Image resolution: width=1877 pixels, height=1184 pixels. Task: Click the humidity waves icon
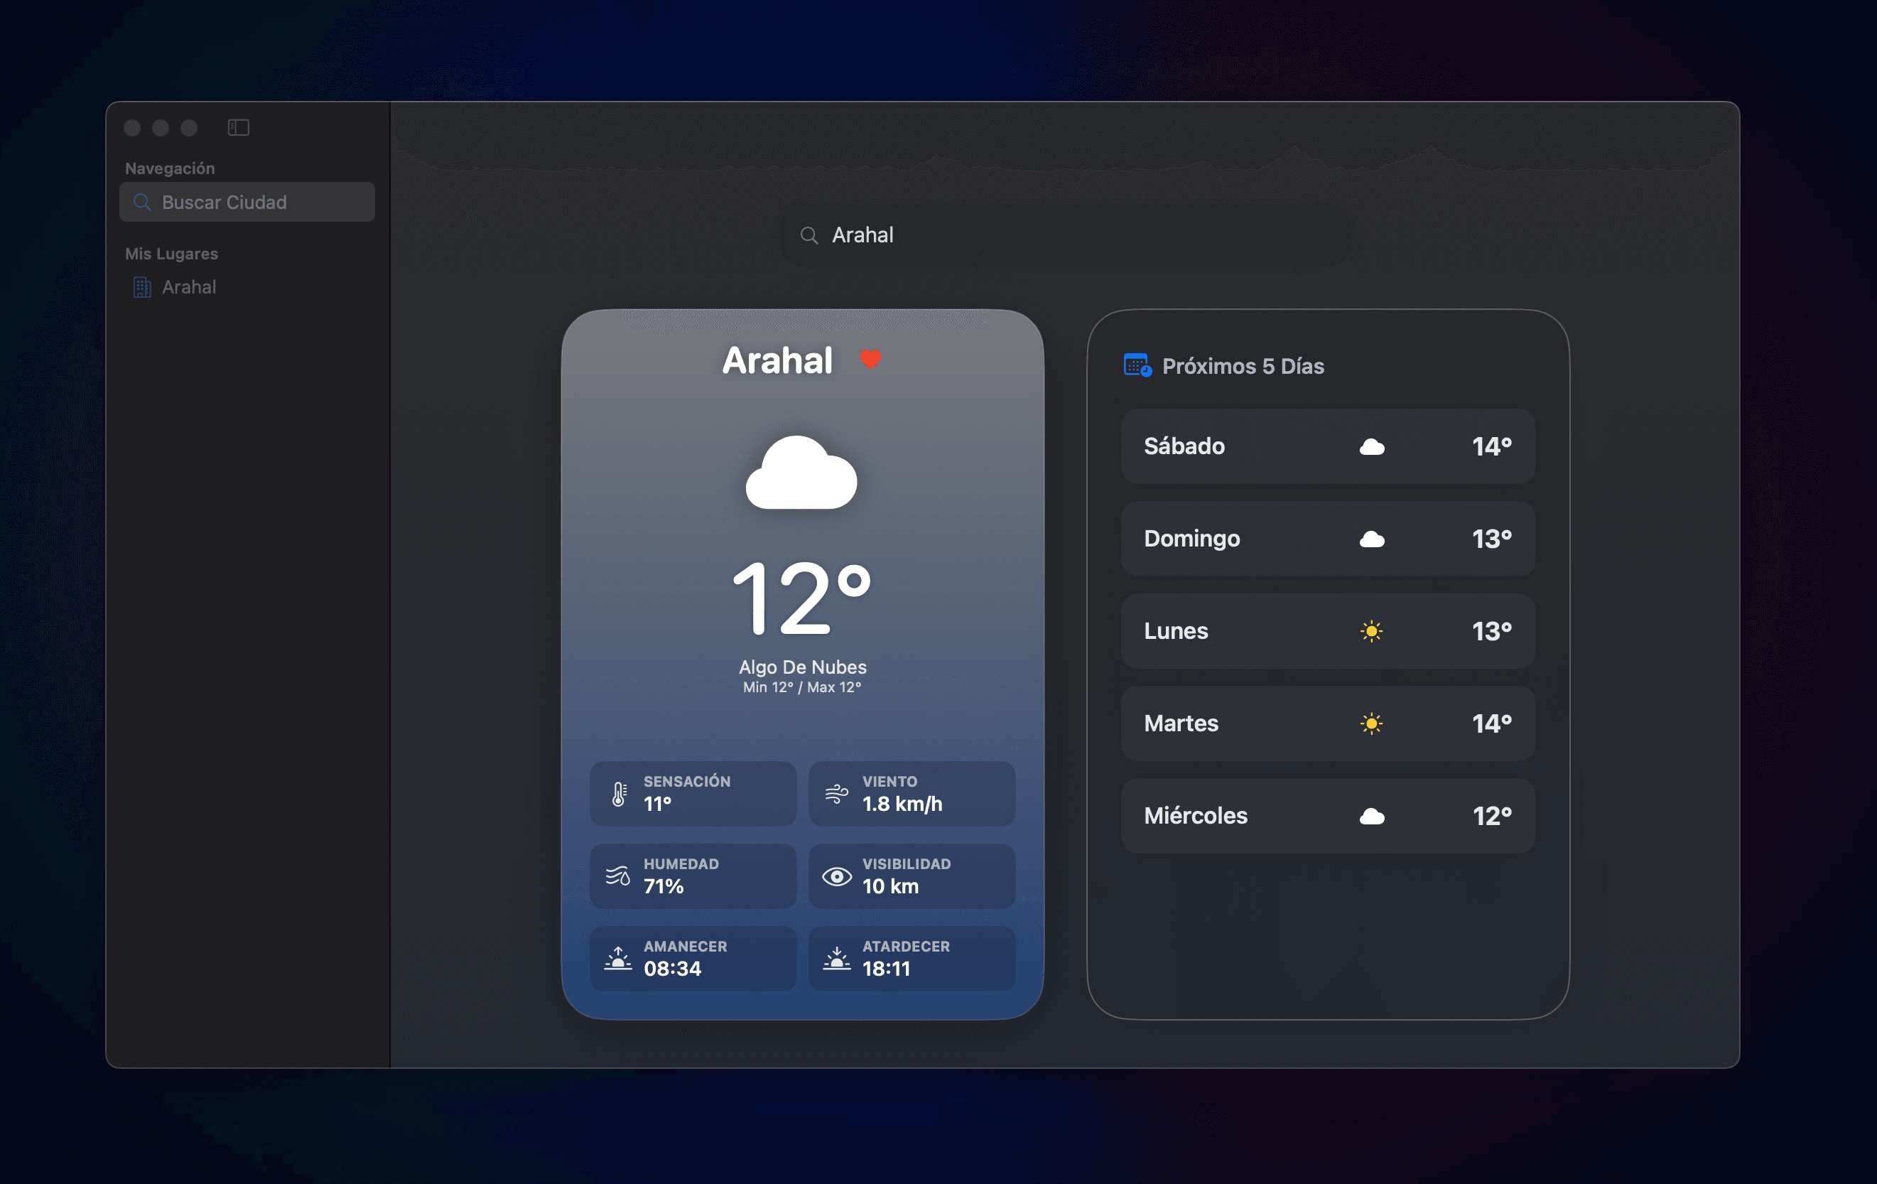(618, 876)
